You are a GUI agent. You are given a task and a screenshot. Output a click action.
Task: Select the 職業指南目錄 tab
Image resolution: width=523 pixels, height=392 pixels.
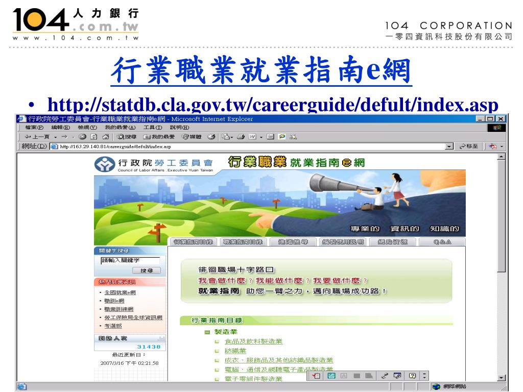point(243,241)
